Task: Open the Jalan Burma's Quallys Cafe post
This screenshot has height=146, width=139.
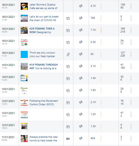Action: [43, 6]
